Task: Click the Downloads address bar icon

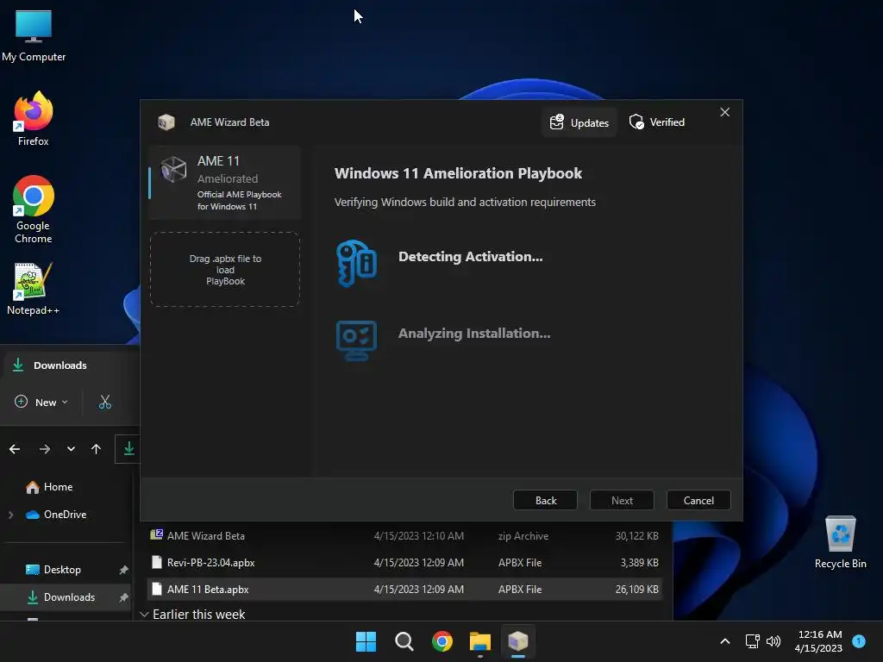Action: (129, 448)
